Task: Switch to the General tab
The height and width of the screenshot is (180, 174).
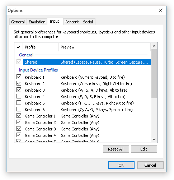Action: (18, 22)
